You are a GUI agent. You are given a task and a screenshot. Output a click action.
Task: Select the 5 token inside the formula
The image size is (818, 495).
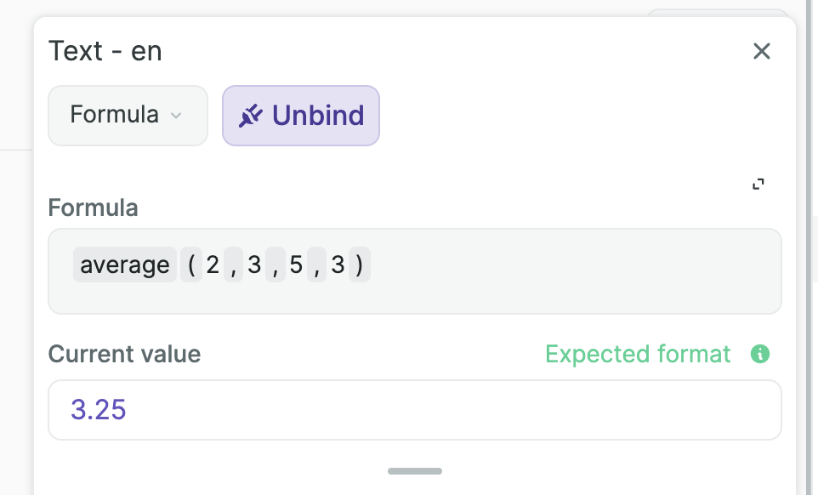(x=297, y=265)
